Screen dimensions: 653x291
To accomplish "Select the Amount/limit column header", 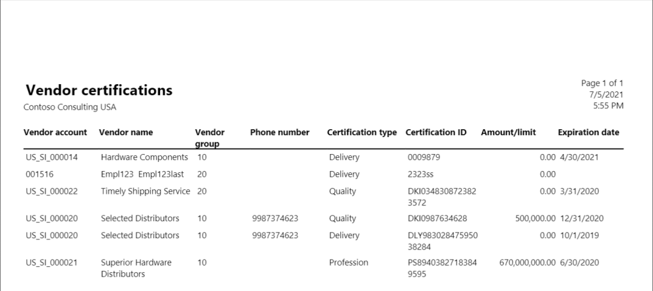I will click(x=508, y=132).
